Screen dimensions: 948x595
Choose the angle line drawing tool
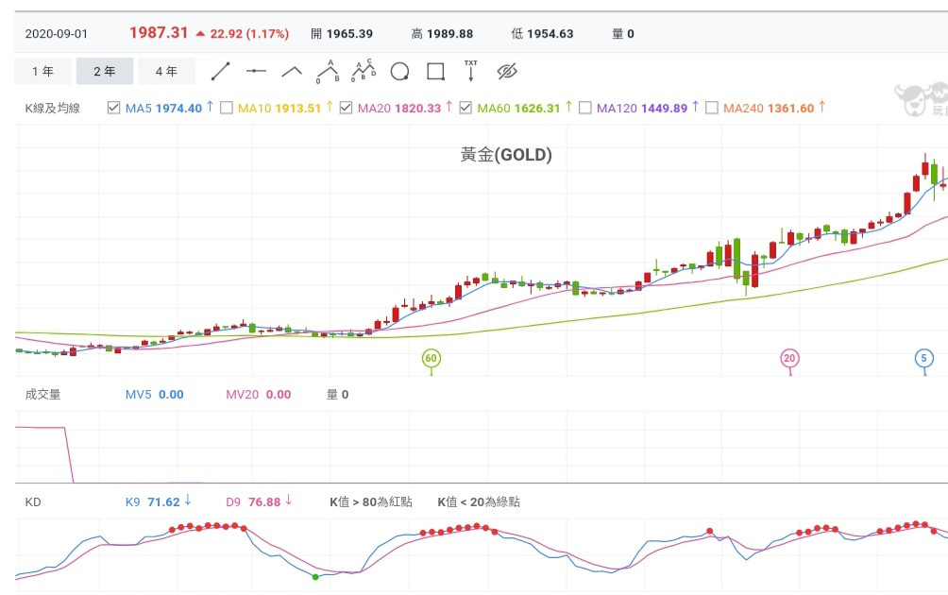[x=292, y=72]
